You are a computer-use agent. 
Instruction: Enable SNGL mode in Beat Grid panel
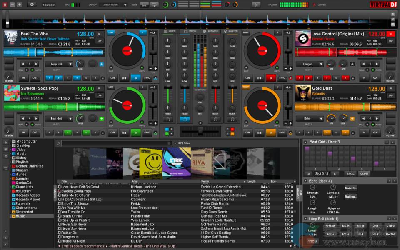tap(350, 173)
